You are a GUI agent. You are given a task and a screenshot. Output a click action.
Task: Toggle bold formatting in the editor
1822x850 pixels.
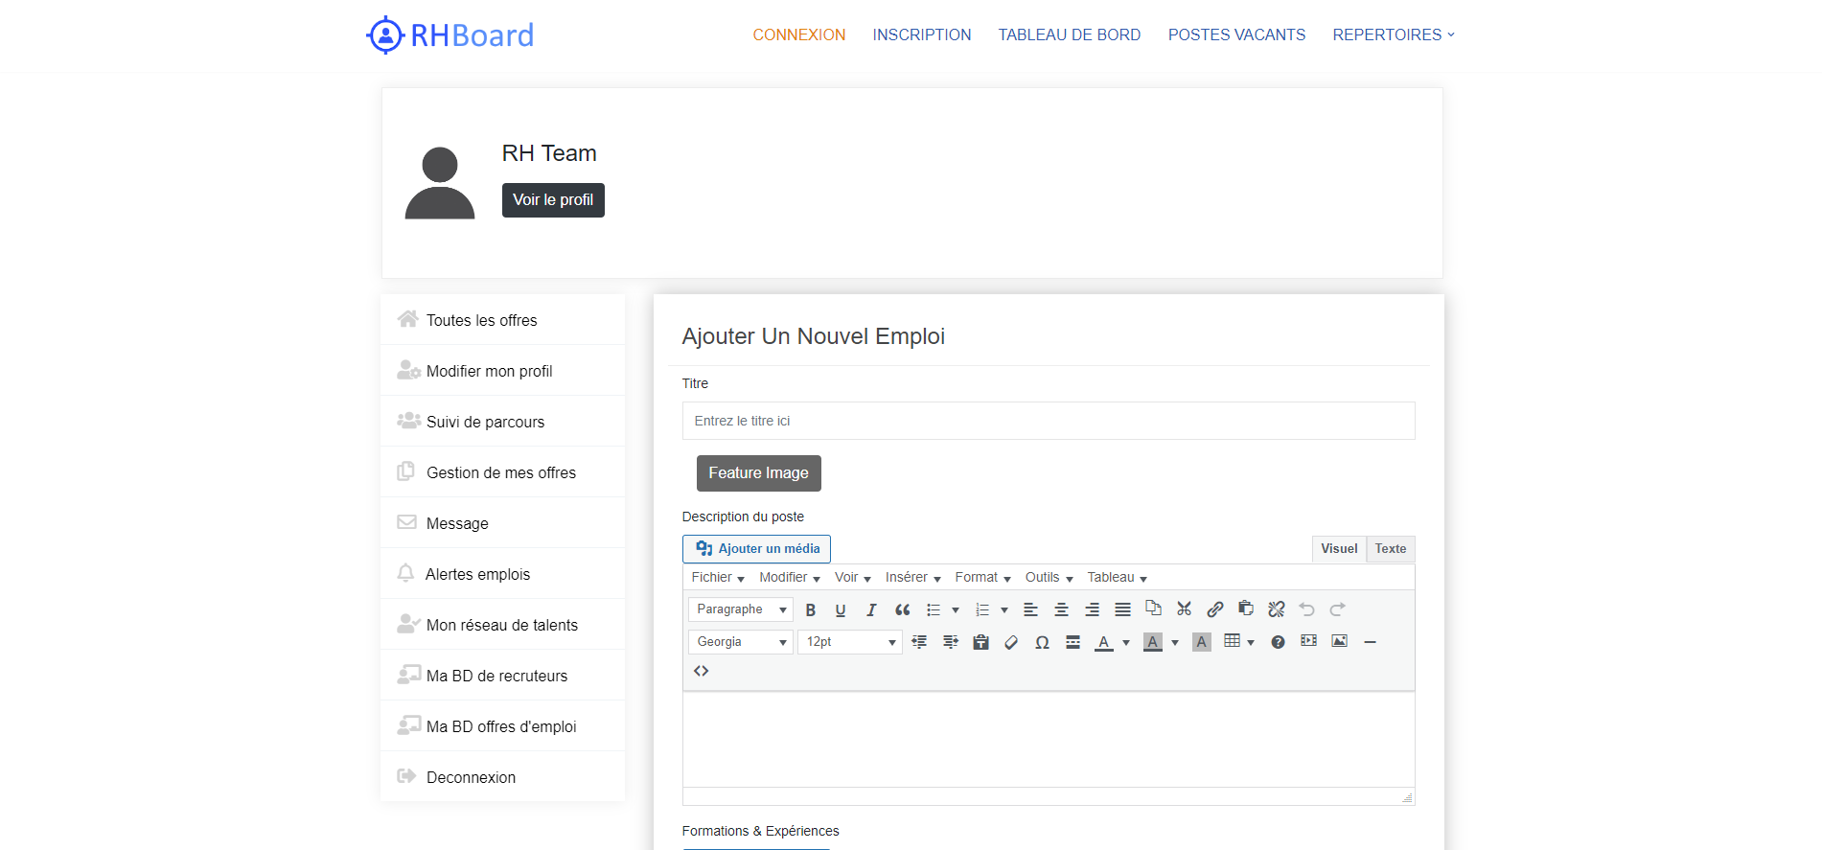(x=811, y=609)
